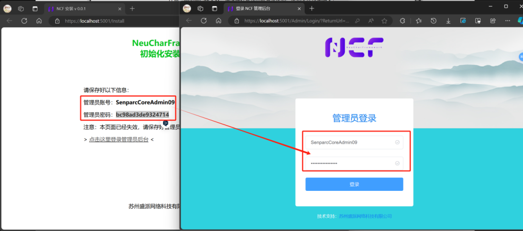Screen dimensions: 523x231
Task: Minimize the login browser window
Action: tap(490, 6)
